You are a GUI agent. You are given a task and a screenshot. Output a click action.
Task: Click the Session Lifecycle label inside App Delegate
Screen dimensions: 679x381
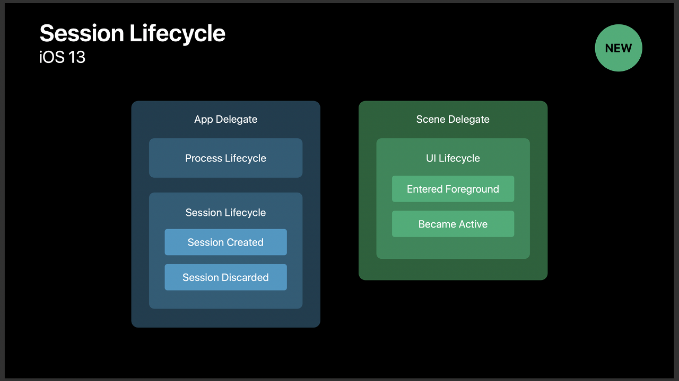pyautogui.click(x=225, y=213)
